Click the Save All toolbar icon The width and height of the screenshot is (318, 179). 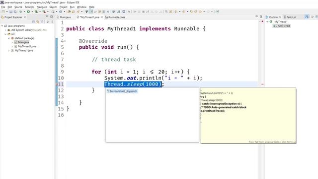click(15, 11)
